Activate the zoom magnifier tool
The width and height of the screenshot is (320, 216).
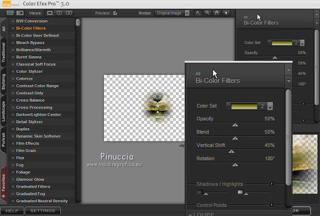coord(208,13)
